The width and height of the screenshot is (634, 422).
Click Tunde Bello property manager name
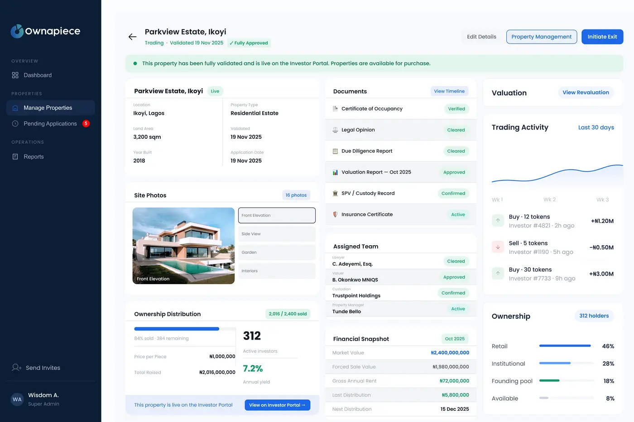[x=346, y=311]
